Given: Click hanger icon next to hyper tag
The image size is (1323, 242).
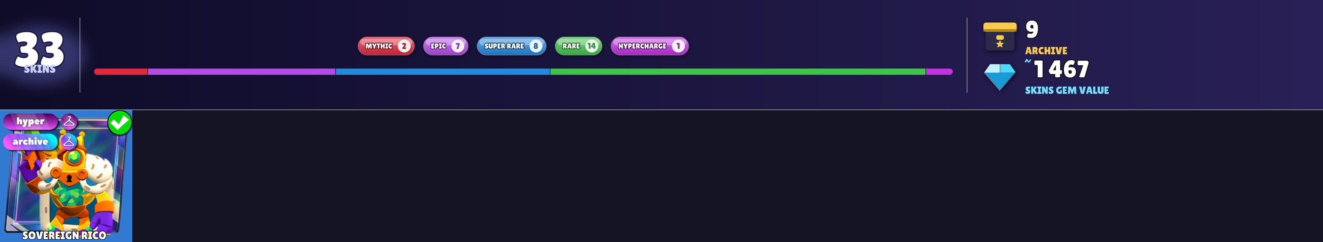Looking at the screenshot, I should point(69,121).
